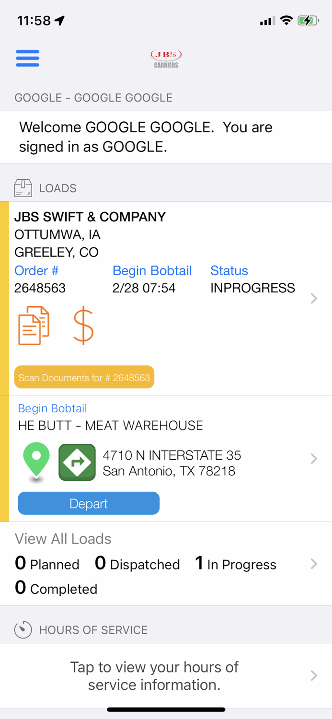This screenshot has height=719, width=332.
Task: Expand View All Loads via its chevron
Action: tap(314, 563)
